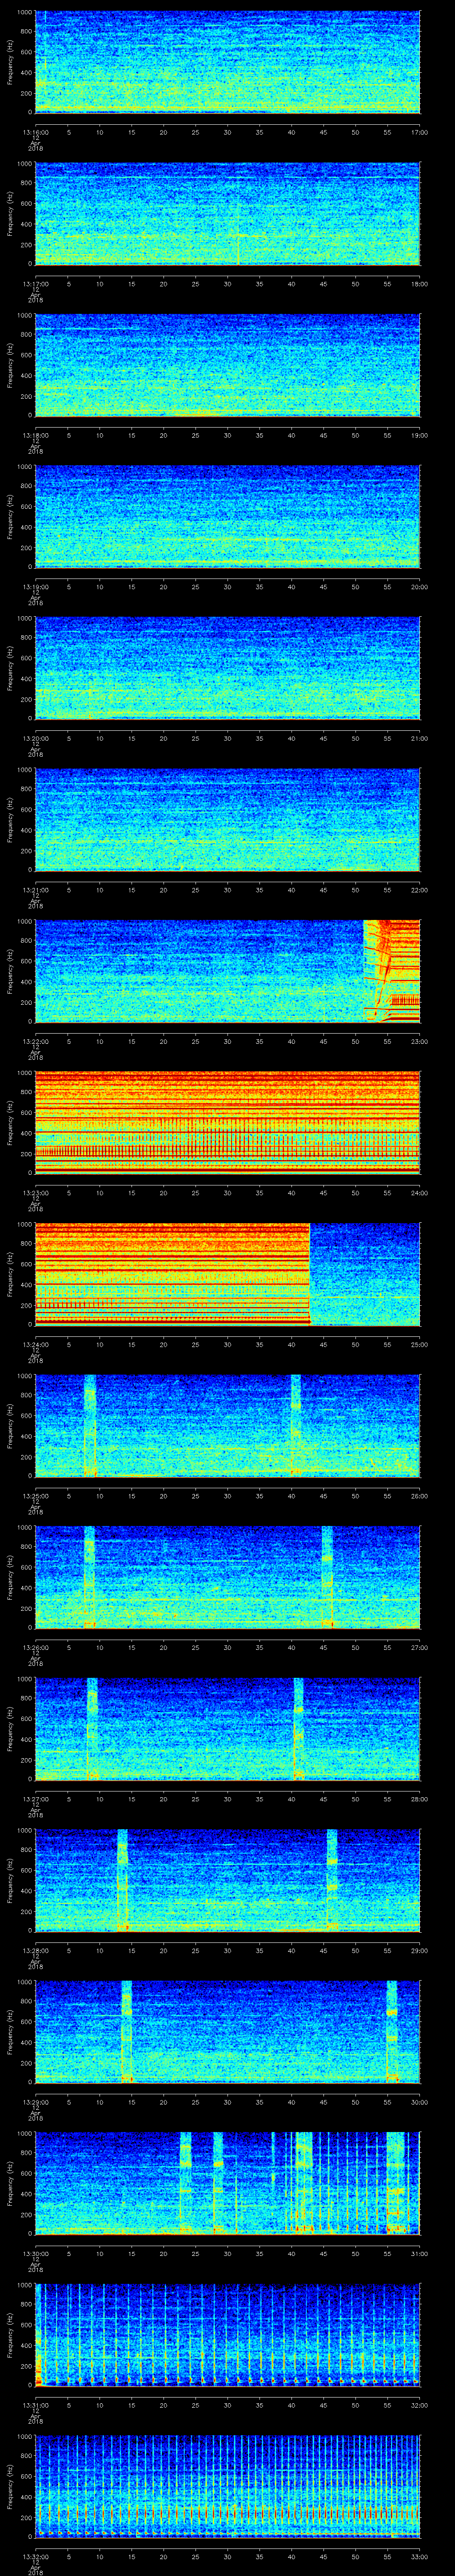Click the 1000 Hz tick label on 13:20 spectrogram
The height and width of the screenshot is (2576, 455).
point(24,618)
